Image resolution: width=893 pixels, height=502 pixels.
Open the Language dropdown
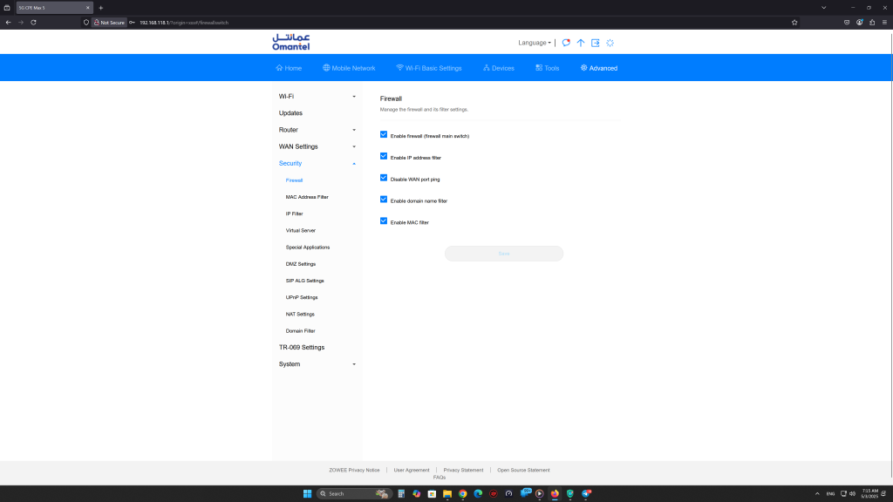coord(534,43)
